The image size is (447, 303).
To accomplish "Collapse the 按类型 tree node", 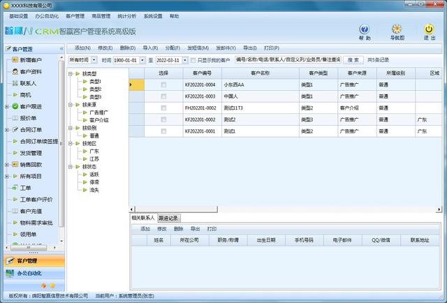I will pos(71,73).
